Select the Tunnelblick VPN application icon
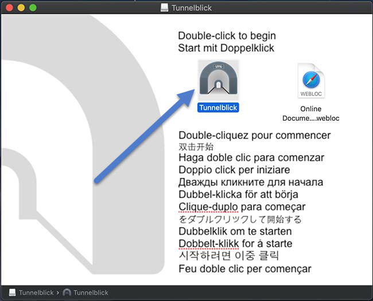 click(x=219, y=80)
